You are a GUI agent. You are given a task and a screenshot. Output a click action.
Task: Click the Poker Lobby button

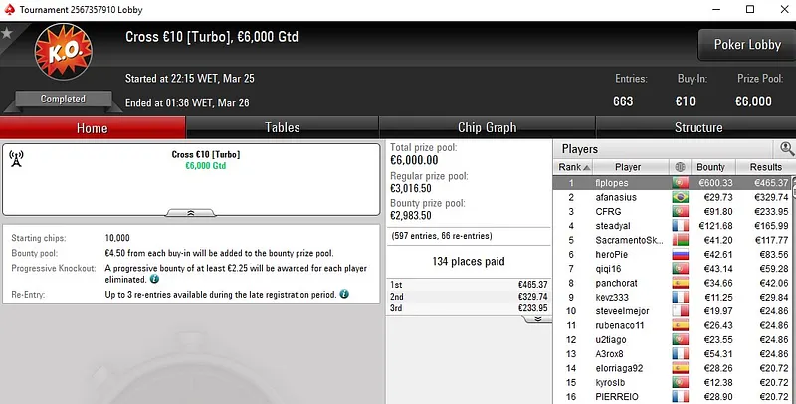tap(746, 45)
